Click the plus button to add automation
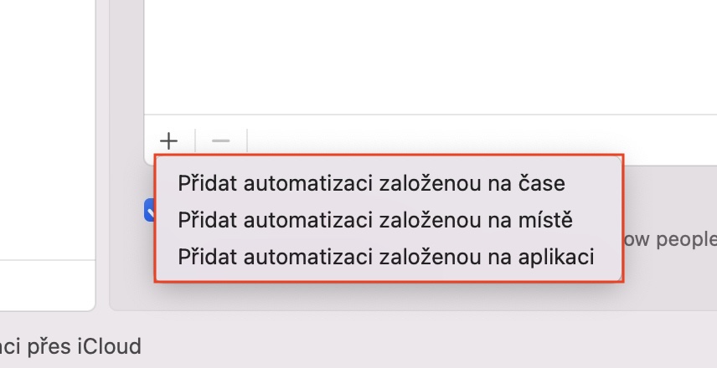This screenshot has height=368, width=717. click(169, 141)
